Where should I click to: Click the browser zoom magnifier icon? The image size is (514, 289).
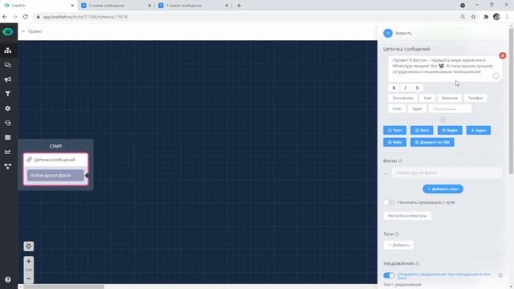463,17
